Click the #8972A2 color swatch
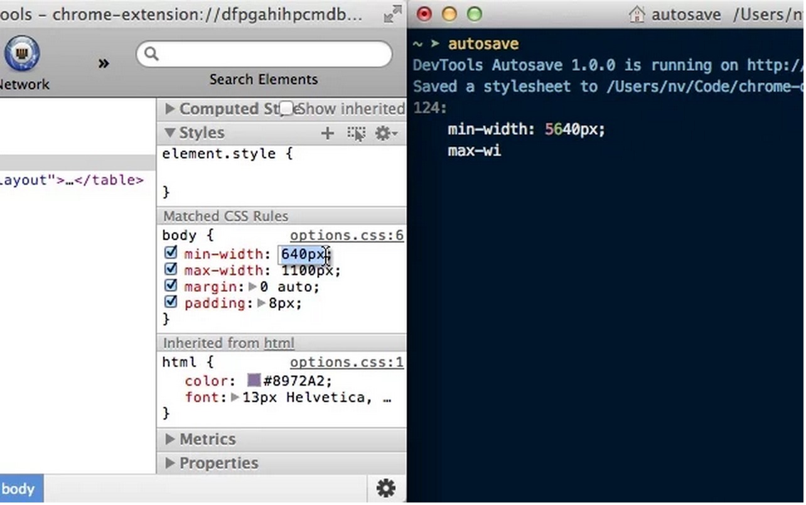 [x=254, y=381]
